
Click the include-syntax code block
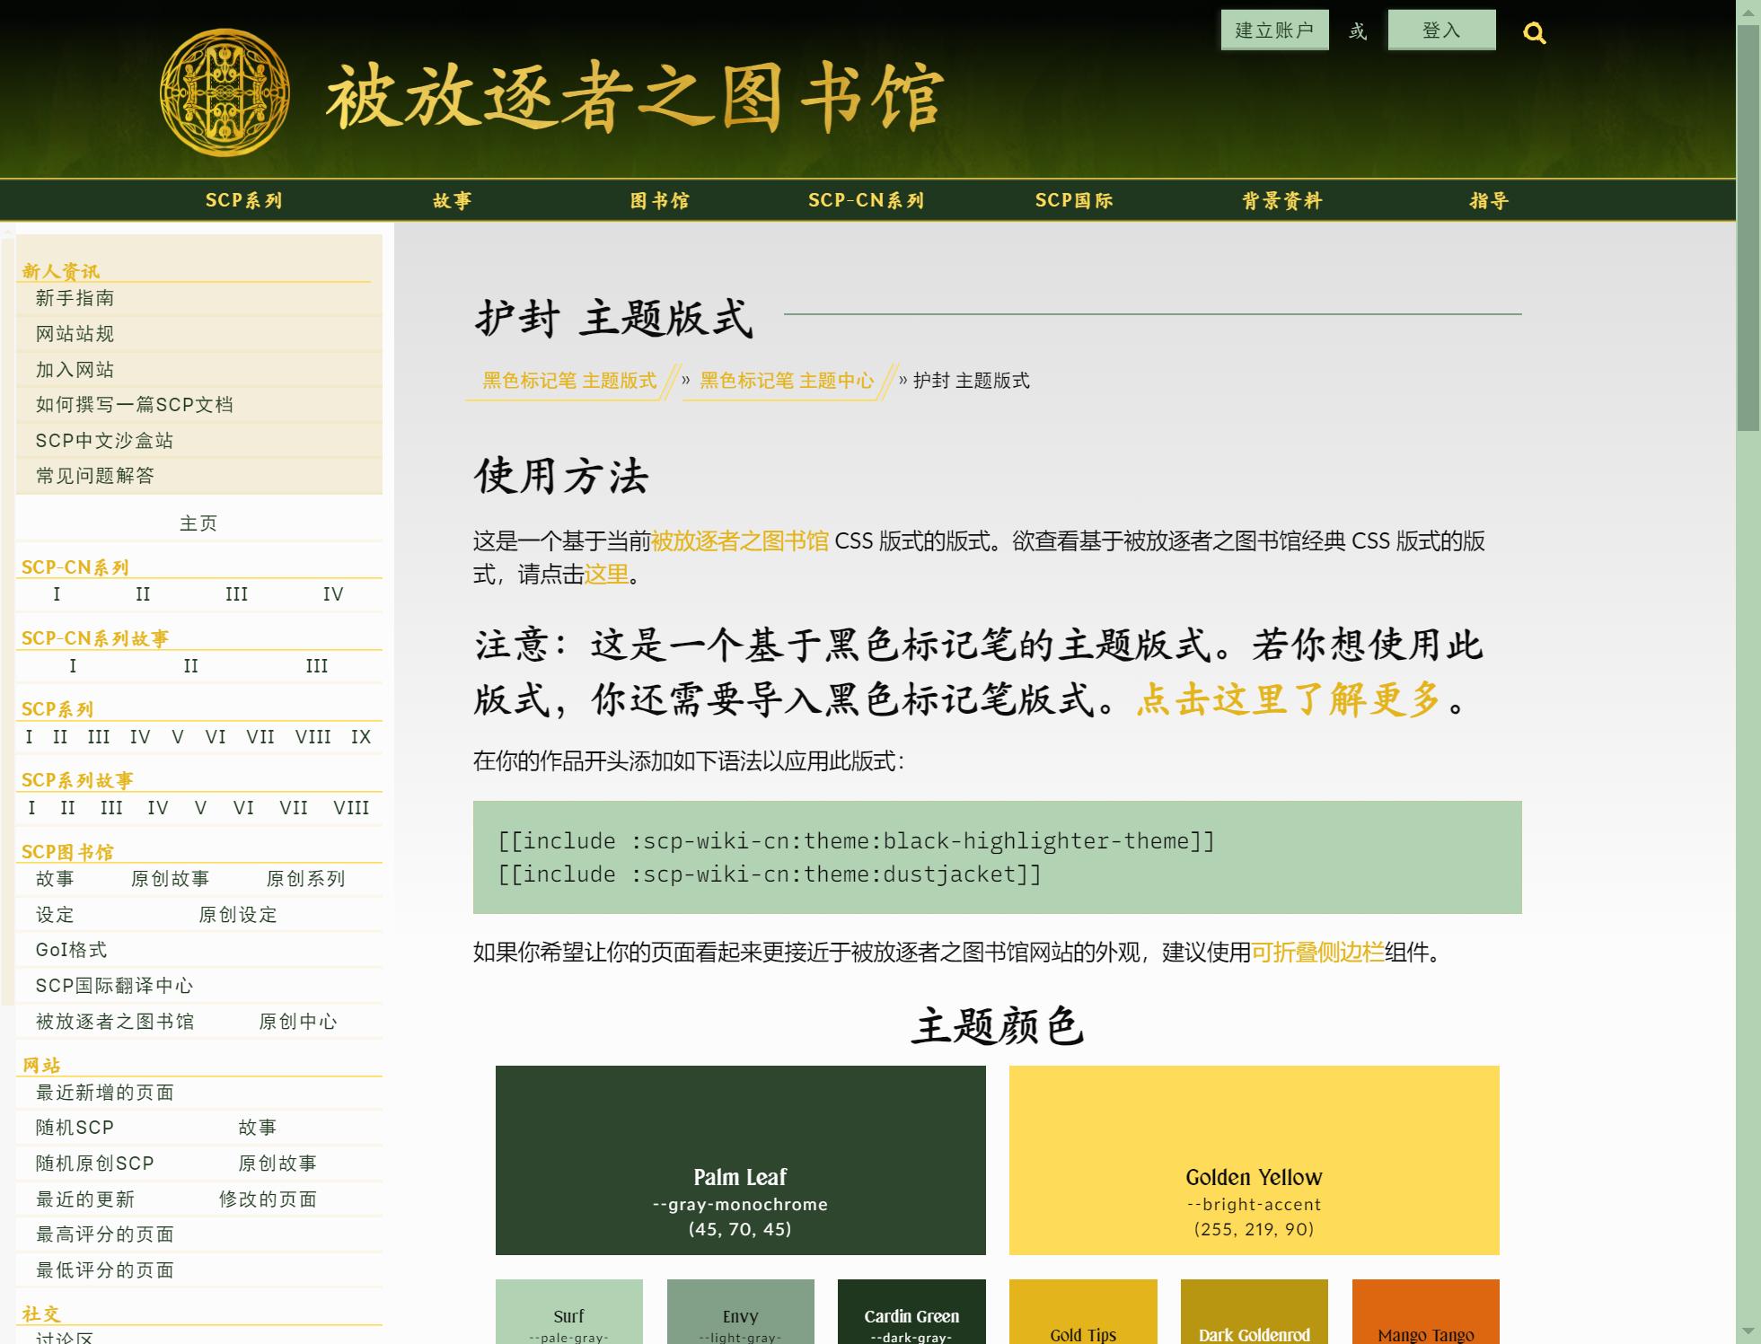tap(997, 857)
